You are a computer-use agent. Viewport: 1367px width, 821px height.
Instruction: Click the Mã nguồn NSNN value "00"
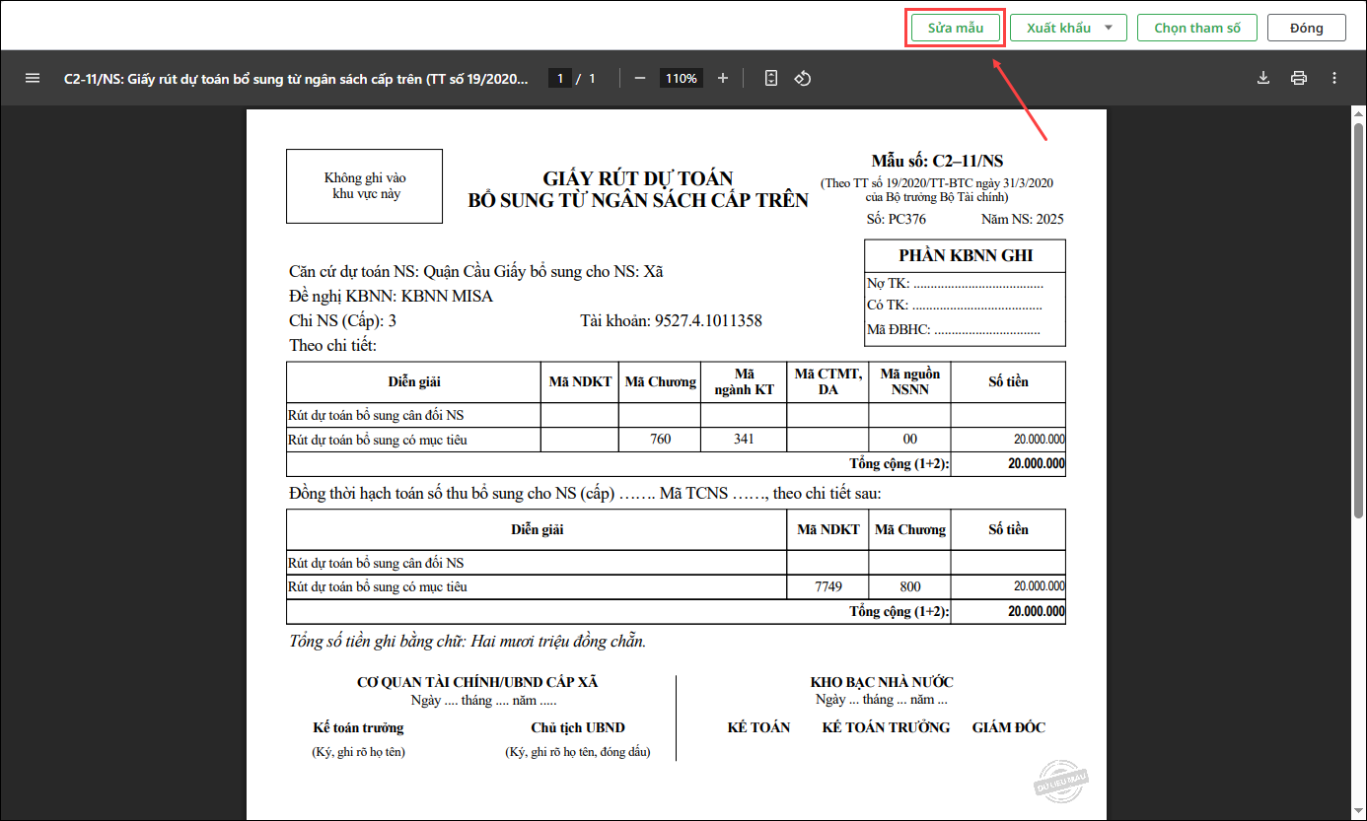pos(910,440)
